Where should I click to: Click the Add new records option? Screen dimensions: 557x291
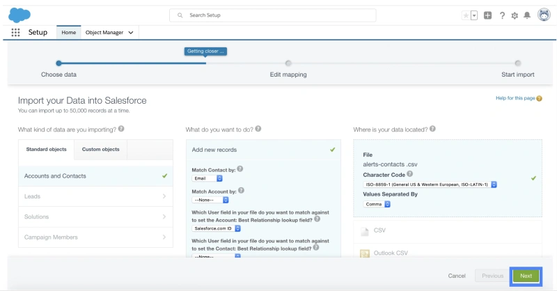(263, 150)
